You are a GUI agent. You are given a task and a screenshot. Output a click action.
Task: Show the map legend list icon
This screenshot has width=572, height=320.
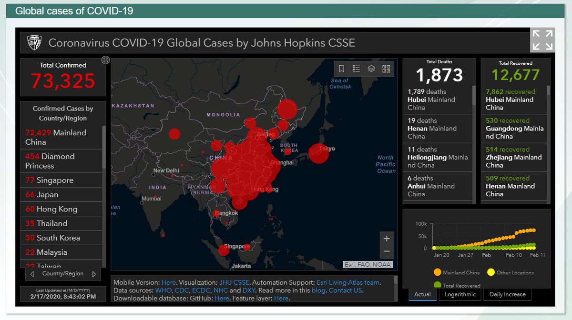(x=357, y=69)
